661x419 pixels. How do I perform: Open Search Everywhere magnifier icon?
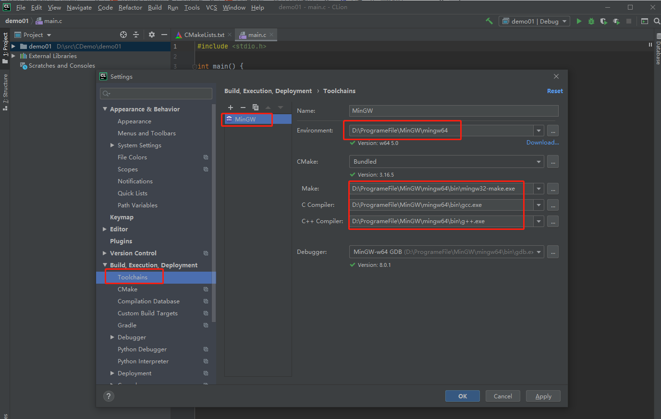click(x=657, y=21)
